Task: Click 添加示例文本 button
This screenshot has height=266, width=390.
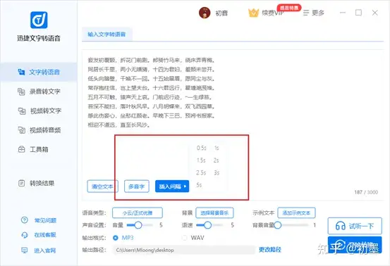Action: (x=296, y=213)
